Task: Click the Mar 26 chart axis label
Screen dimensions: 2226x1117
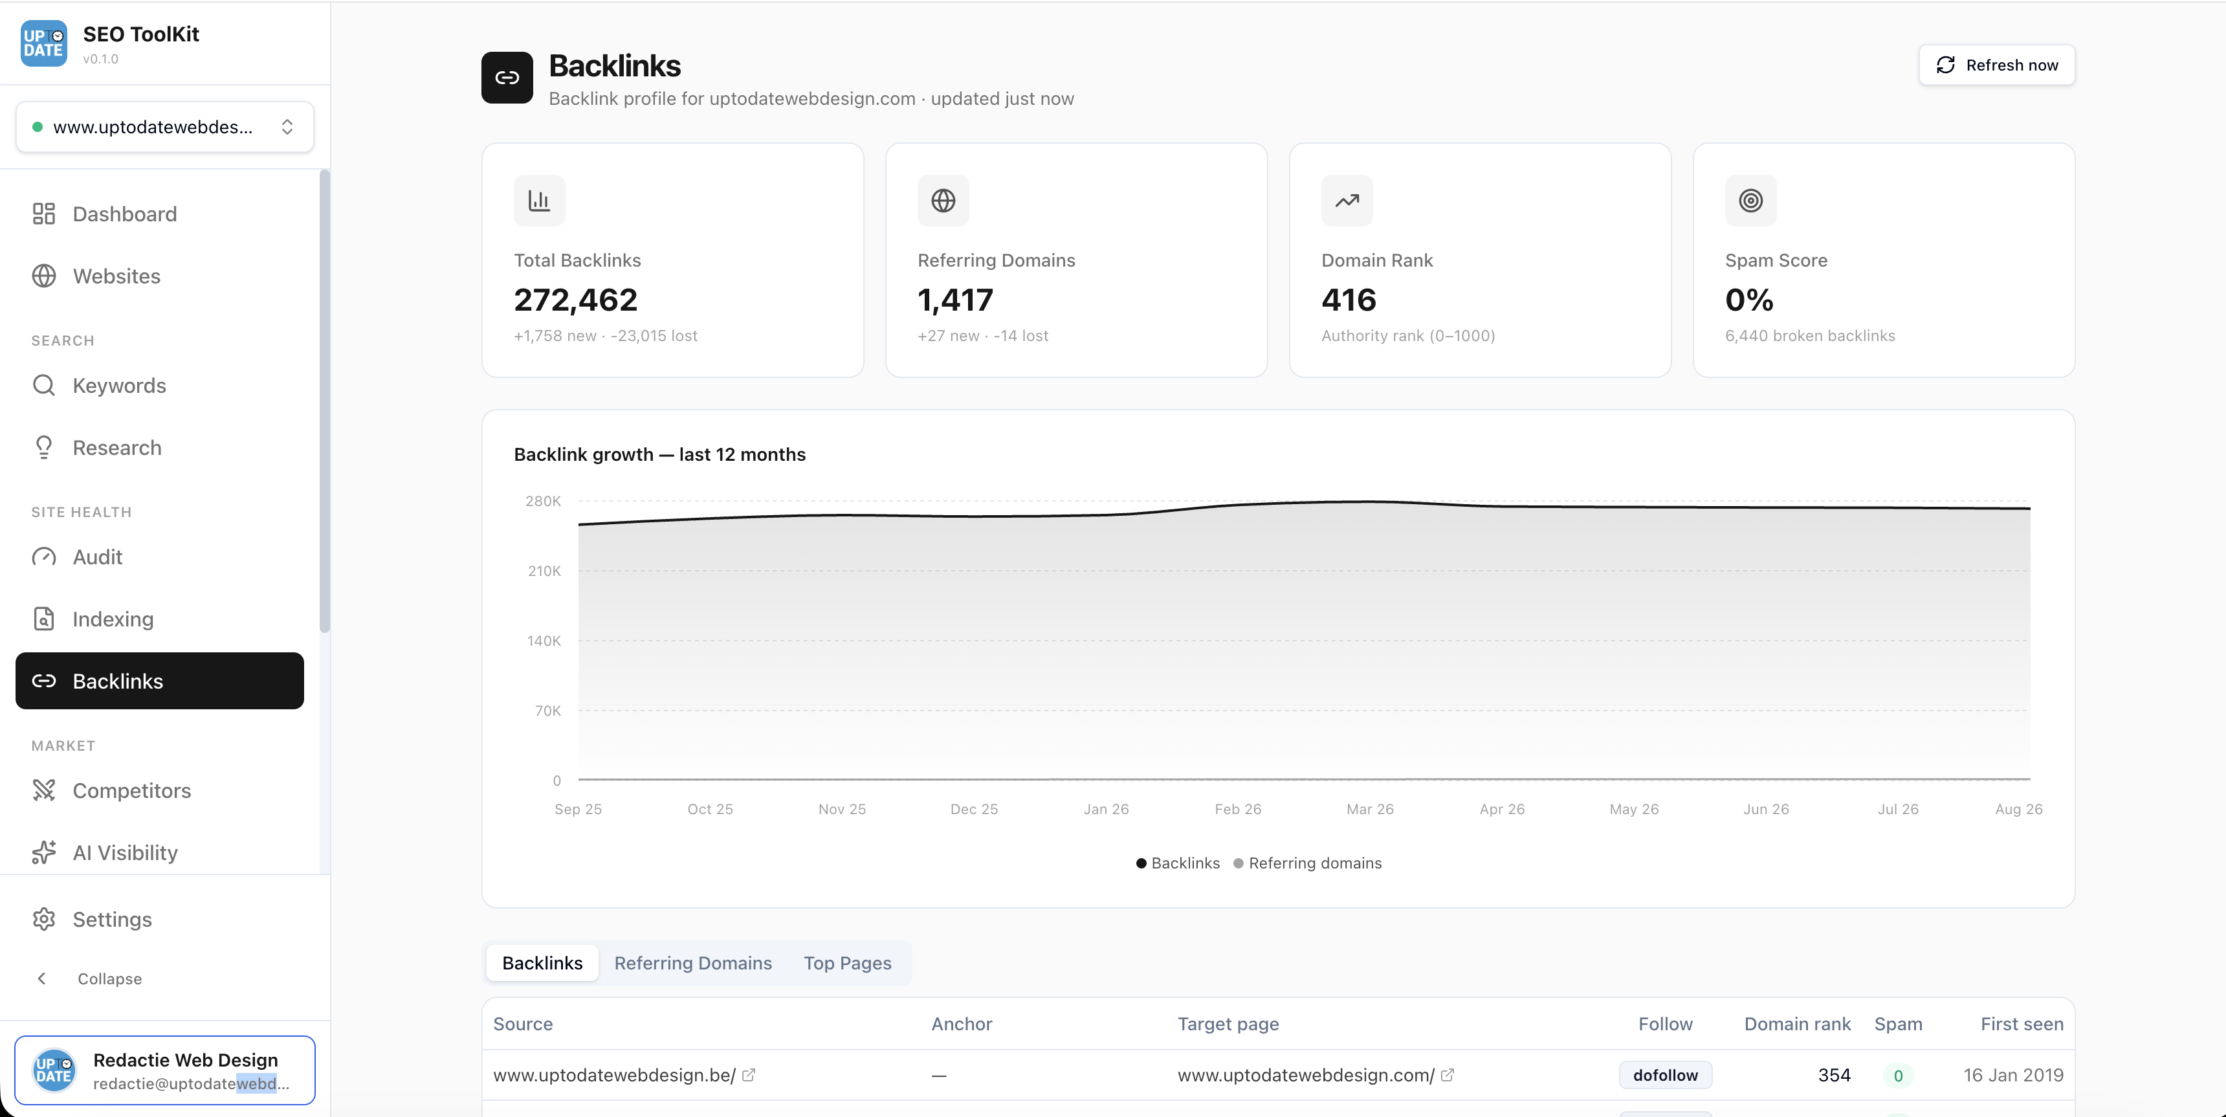Action: pyautogui.click(x=1370, y=809)
